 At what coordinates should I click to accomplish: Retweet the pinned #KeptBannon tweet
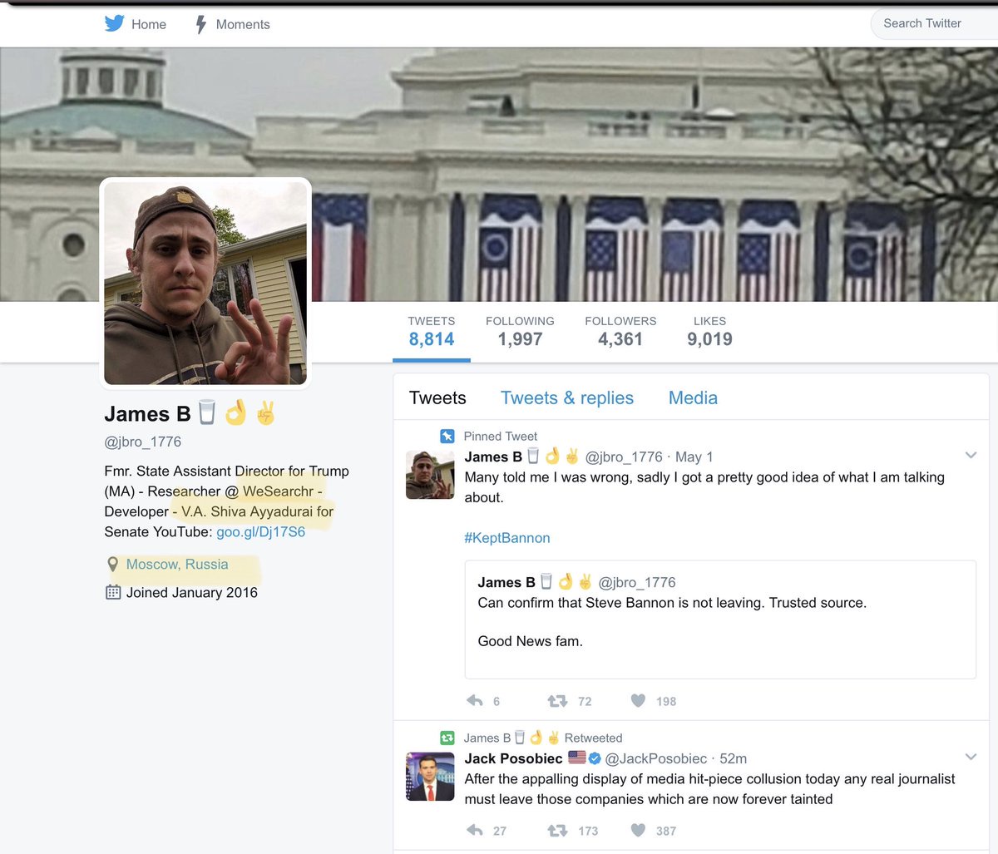tap(557, 701)
